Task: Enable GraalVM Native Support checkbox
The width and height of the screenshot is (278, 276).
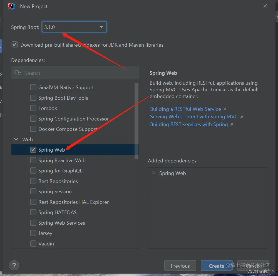Action: (33, 87)
